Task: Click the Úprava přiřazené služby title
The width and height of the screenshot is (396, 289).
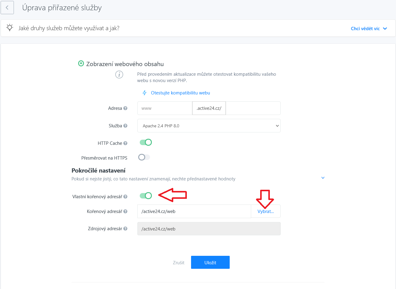Action: tap(62, 8)
